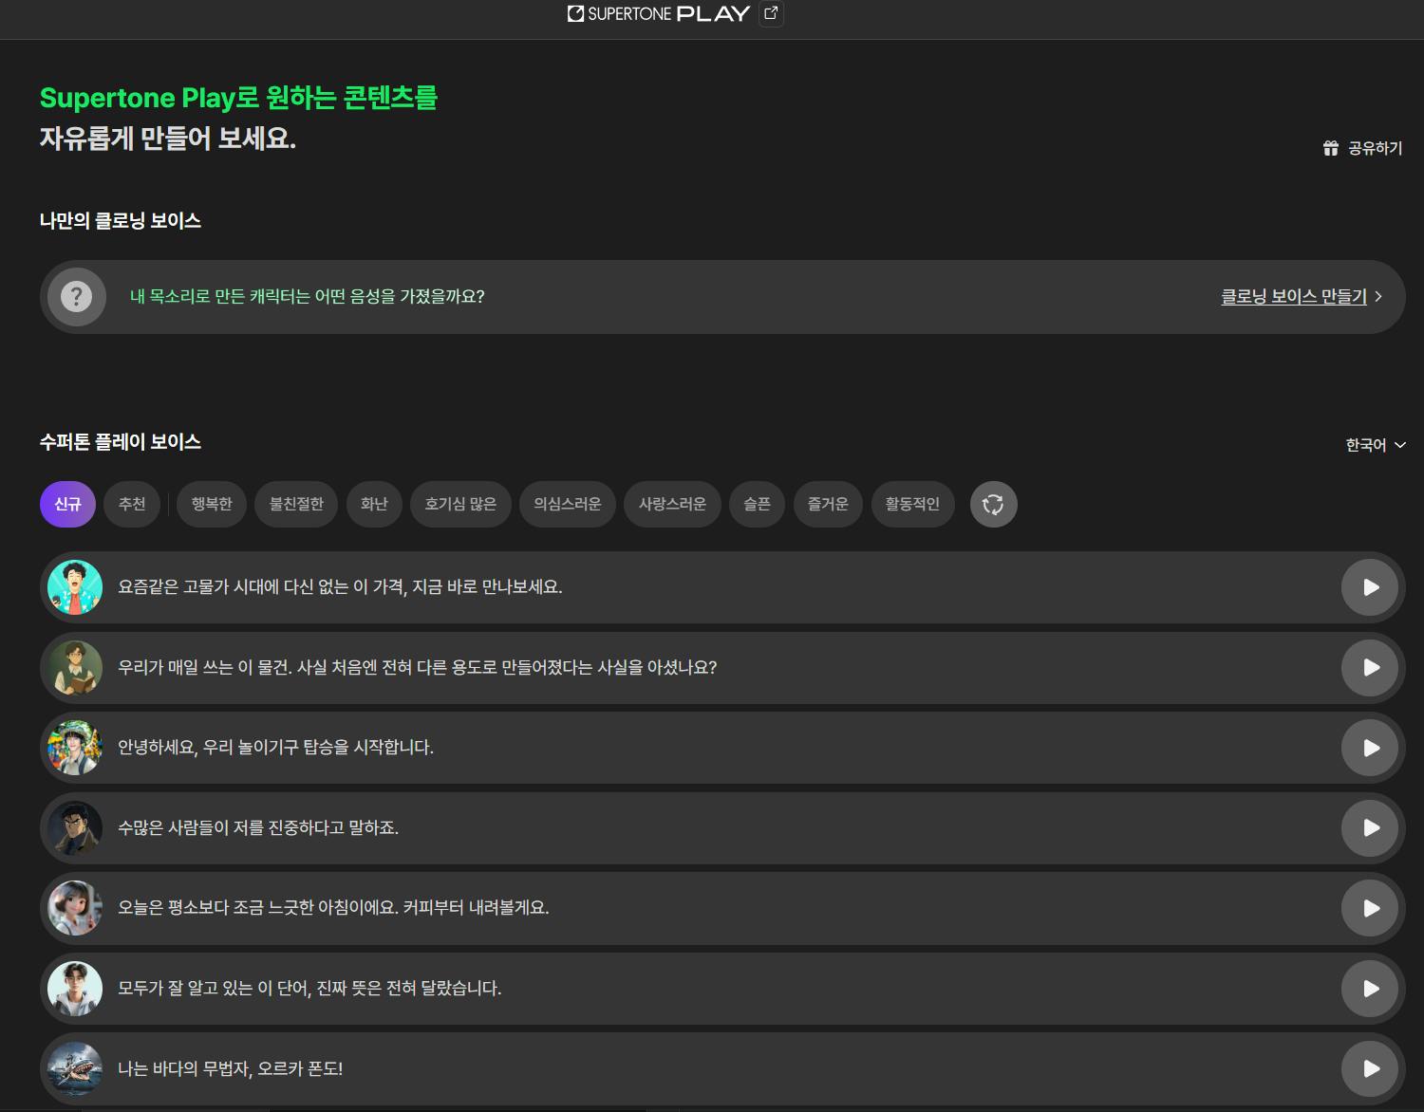Click the chevron after 클로닝 보이스 만들기
The image size is (1424, 1112).
[1378, 297]
